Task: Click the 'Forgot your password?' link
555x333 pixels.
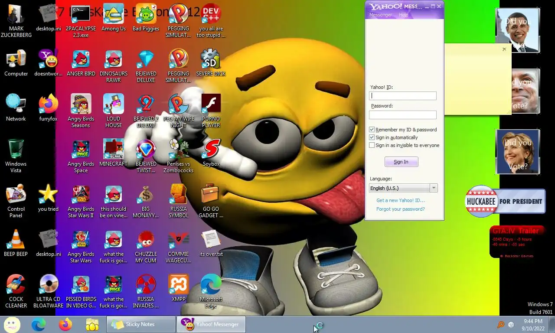Action: 401,209
